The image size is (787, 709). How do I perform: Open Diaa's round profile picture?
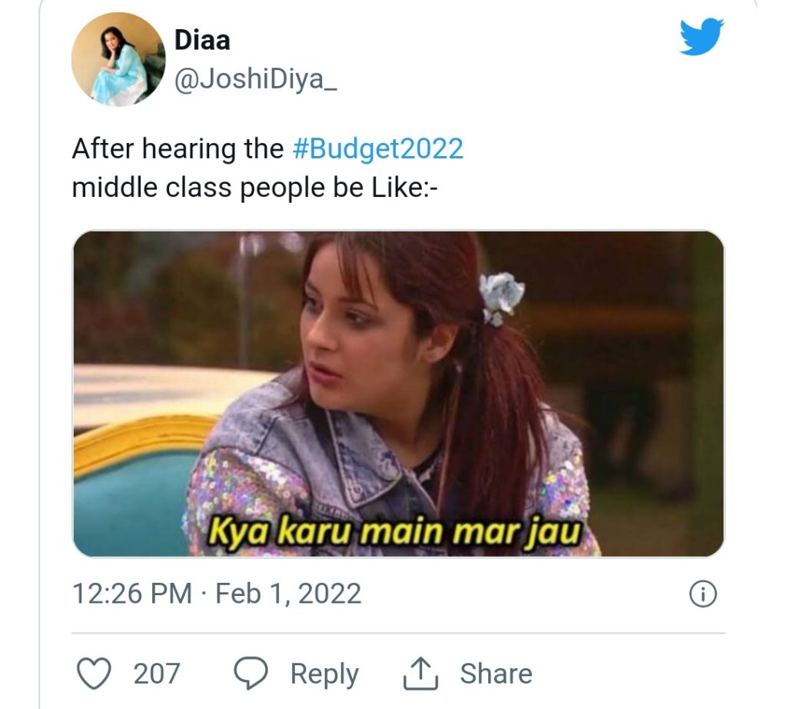click(x=118, y=59)
